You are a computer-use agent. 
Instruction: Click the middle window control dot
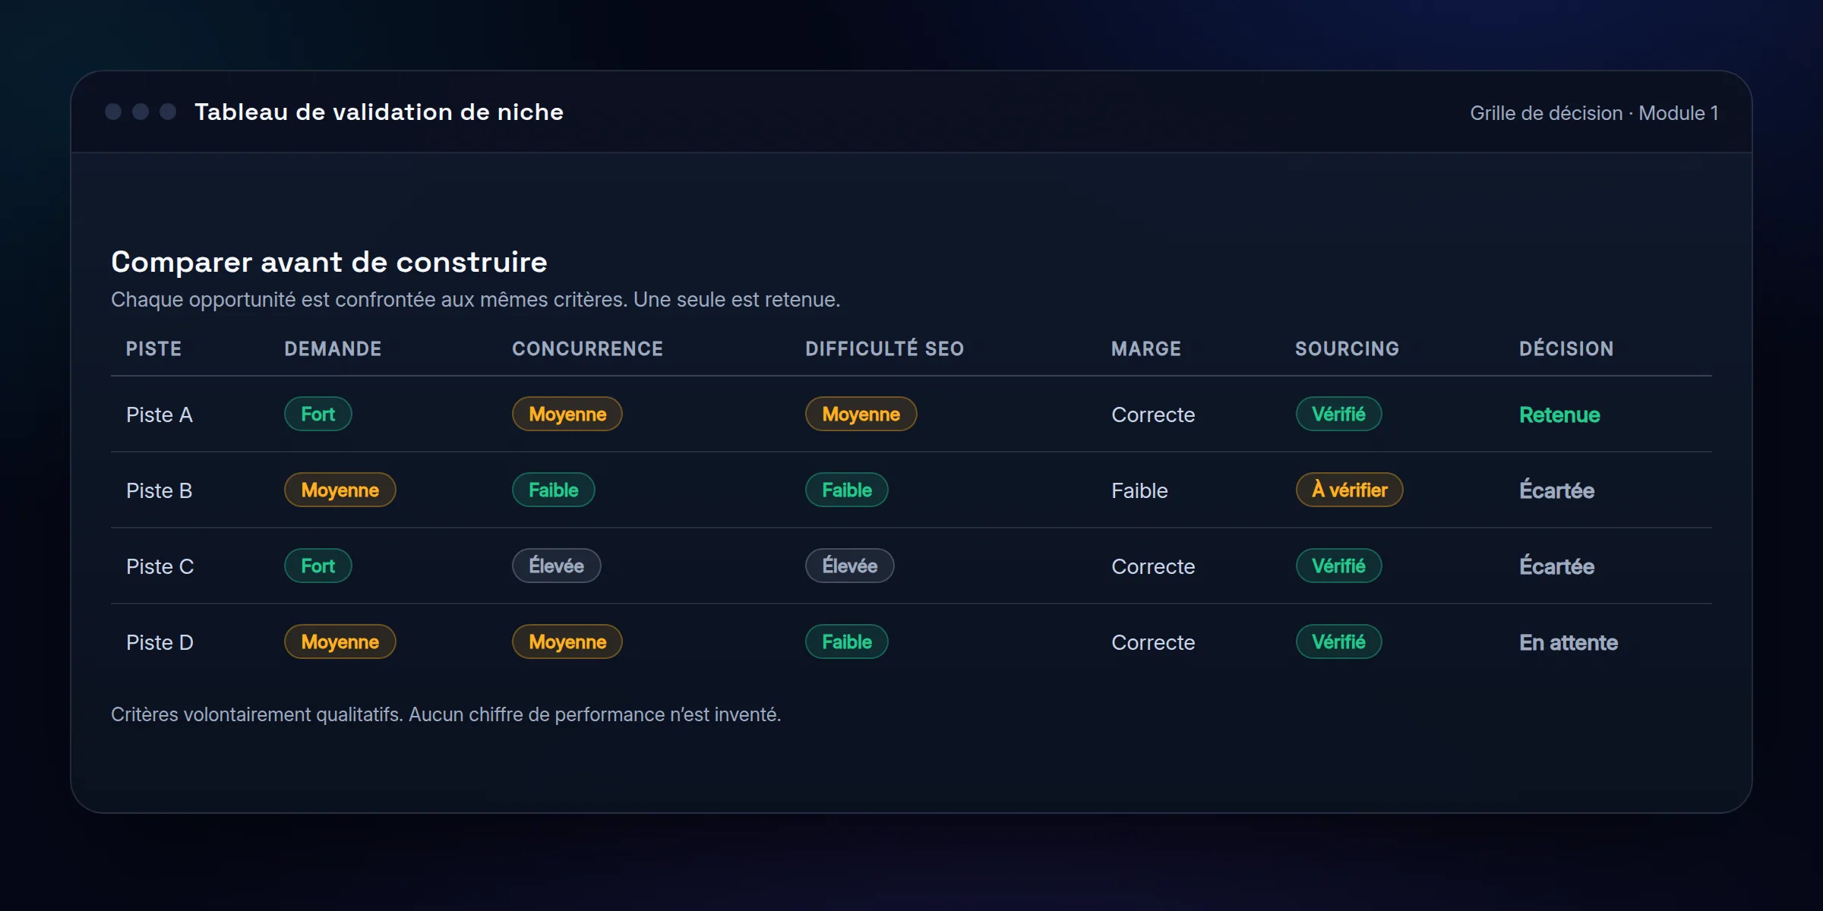[141, 112]
